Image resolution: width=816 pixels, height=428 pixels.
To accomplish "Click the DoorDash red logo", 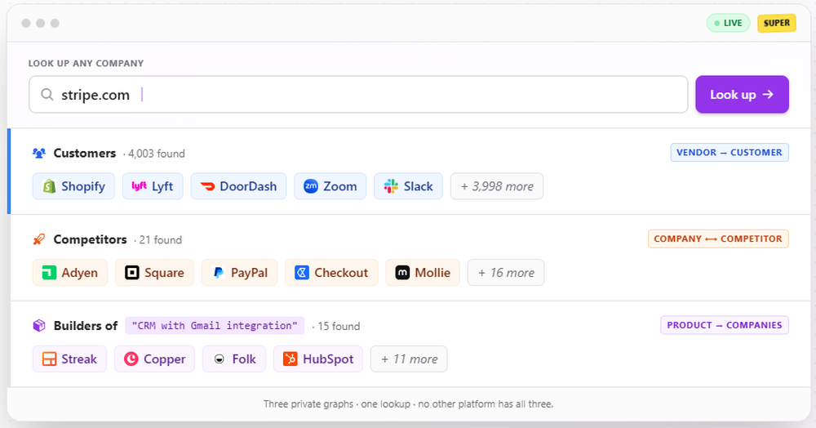I will click(207, 186).
